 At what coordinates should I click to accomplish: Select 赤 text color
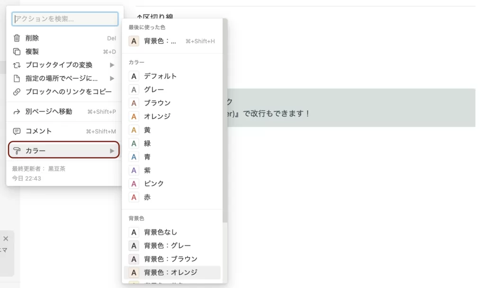pyautogui.click(x=172, y=197)
